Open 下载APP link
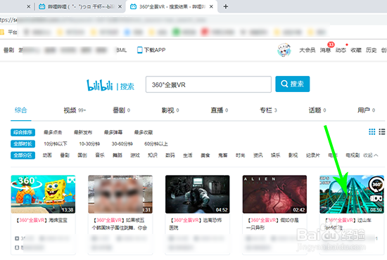This screenshot has width=387, height=260. [x=155, y=50]
